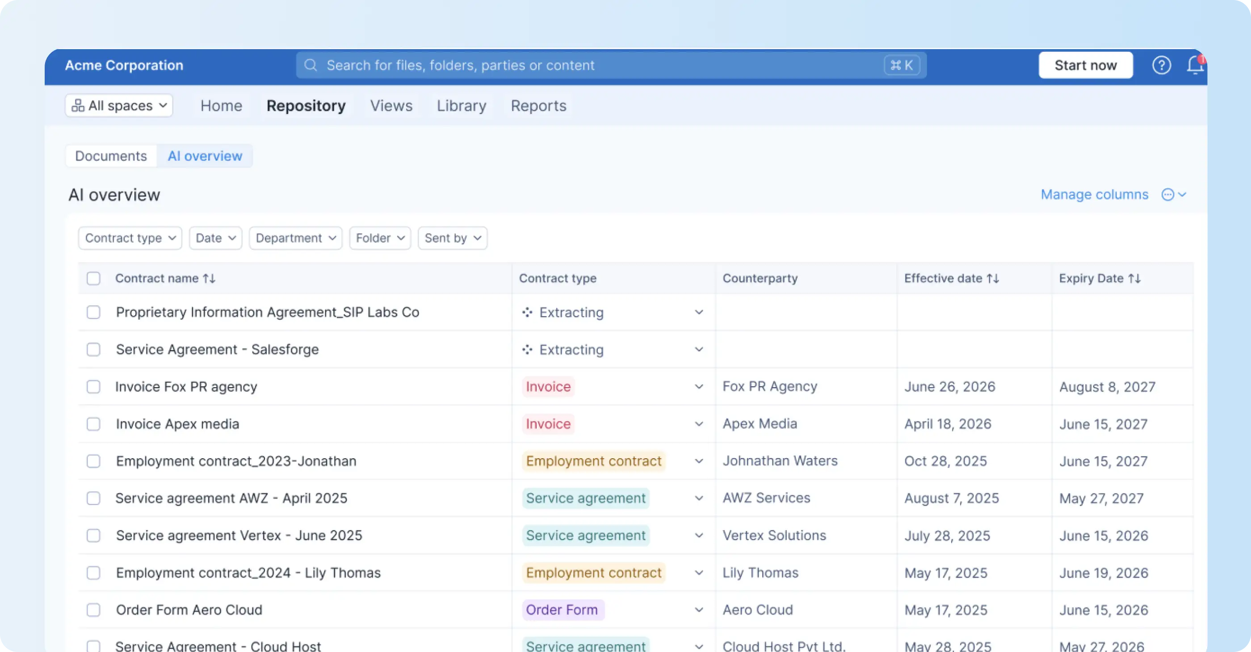Open the Folder filter dropdown
The height and width of the screenshot is (652, 1251).
[x=380, y=238]
